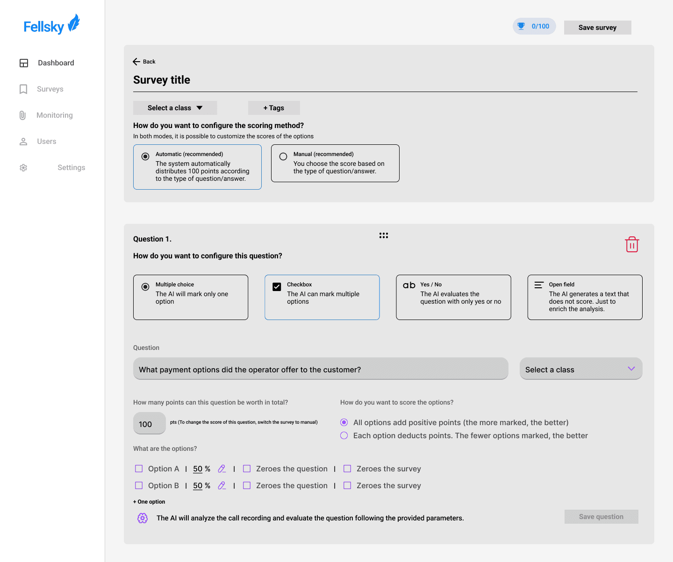Check Zeroes the survey for Option B
The height and width of the screenshot is (562, 673).
[x=347, y=485]
